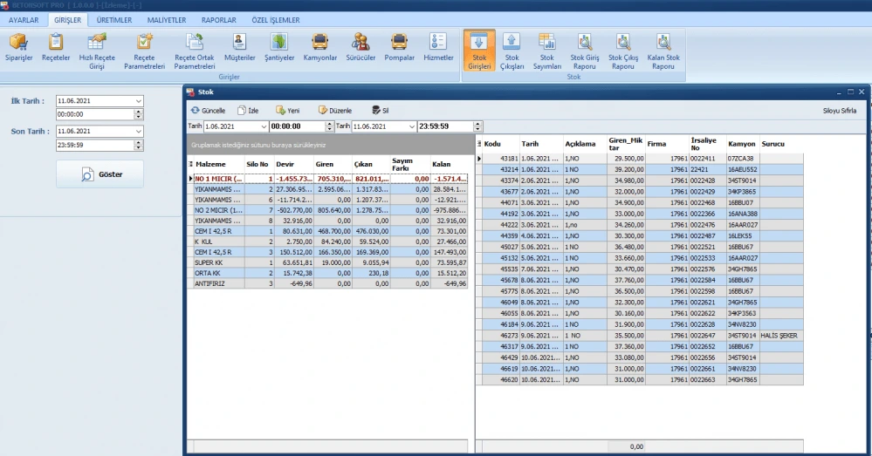Expand the İlk Tarih date dropdown
872x456 pixels.
pyautogui.click(x=138, y=101)
